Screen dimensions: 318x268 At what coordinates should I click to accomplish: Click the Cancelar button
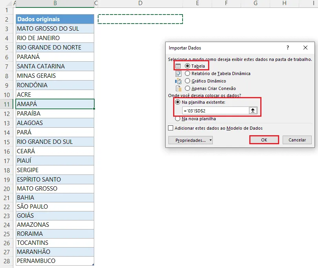pos(297,140)
